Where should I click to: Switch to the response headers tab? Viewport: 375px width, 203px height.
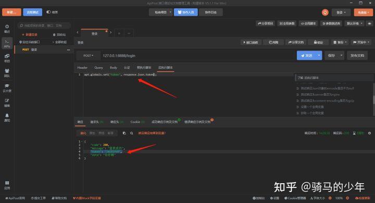point(117,122)
